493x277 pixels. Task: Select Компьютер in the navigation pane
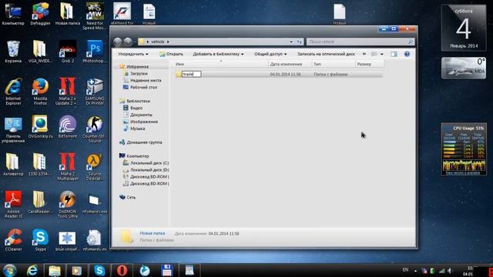[137, 156]
